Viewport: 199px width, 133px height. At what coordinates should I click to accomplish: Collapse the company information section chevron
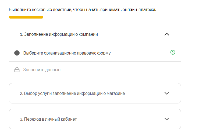click(x=166, y=34)
